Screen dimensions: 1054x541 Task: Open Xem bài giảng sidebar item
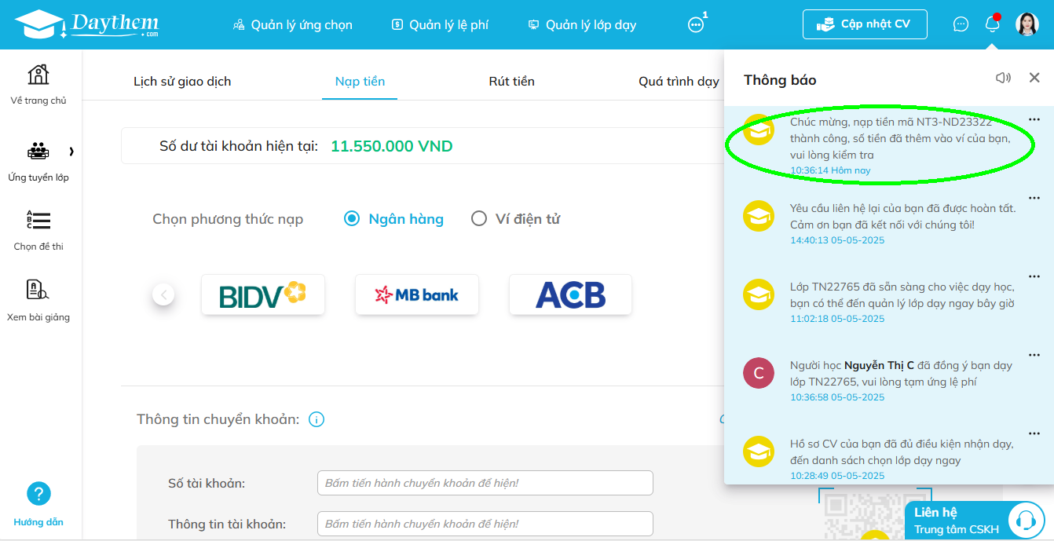coord(38,301)
